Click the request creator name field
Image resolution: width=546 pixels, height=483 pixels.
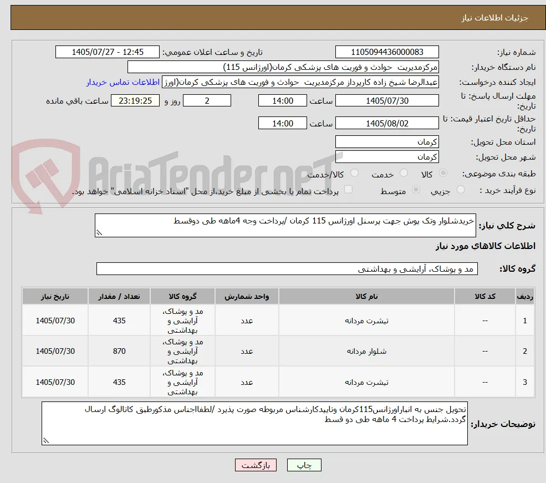[300, 82]
